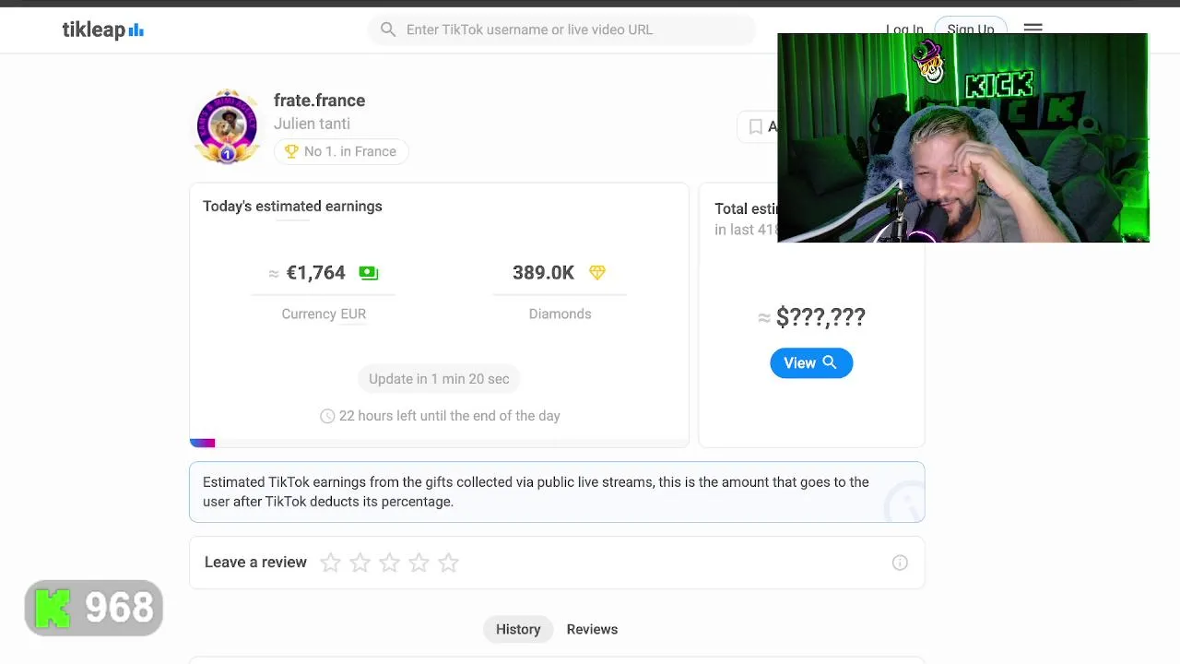Rate four stars in review
Image resolution: width=1180 pixels, height=664 pixels.
tap(419, 563)
